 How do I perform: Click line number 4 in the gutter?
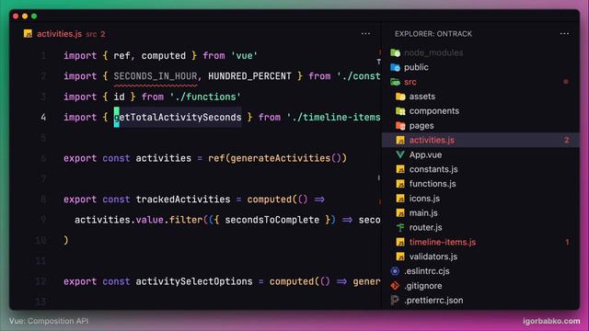[x=43, y=117]
